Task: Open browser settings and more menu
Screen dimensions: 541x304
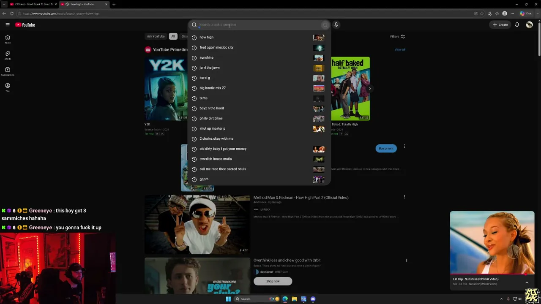Action: pyautogui.click(x=512, y=14)
